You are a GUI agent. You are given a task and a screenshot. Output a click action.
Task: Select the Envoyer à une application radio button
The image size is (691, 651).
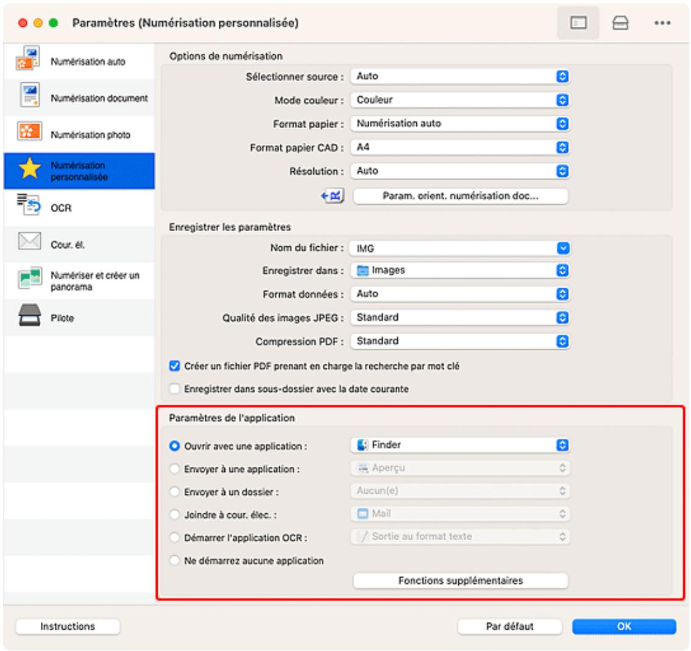pyautogui.click(x=174, y=469)
